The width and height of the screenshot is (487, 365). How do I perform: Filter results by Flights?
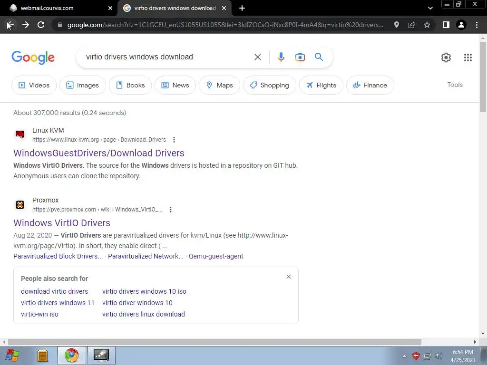click(x=321, y=85)
